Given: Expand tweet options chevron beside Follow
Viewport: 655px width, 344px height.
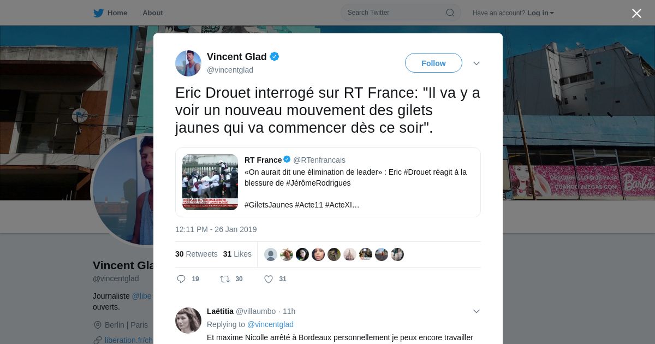Looking at the screenshot, I should click(x=477, y=63).
